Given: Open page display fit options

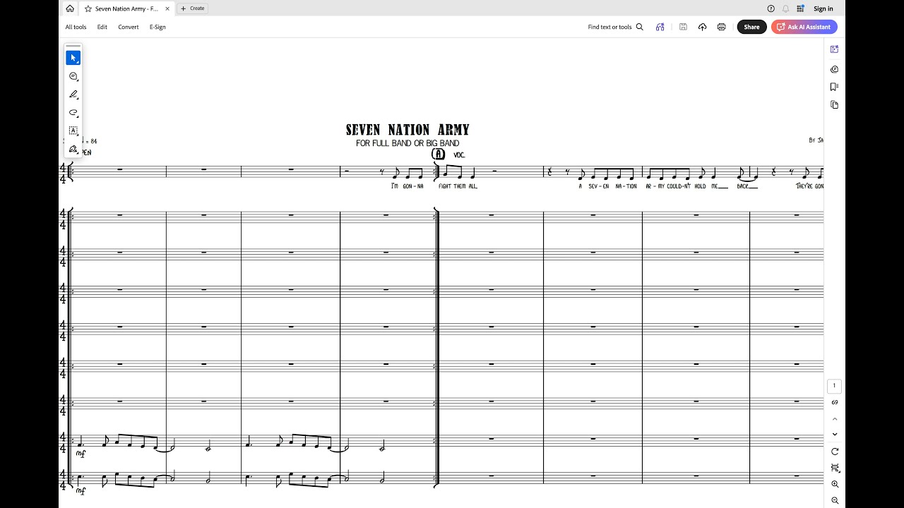Looking at the screenshot, I should pyautogui.click(x=835, y=468).
